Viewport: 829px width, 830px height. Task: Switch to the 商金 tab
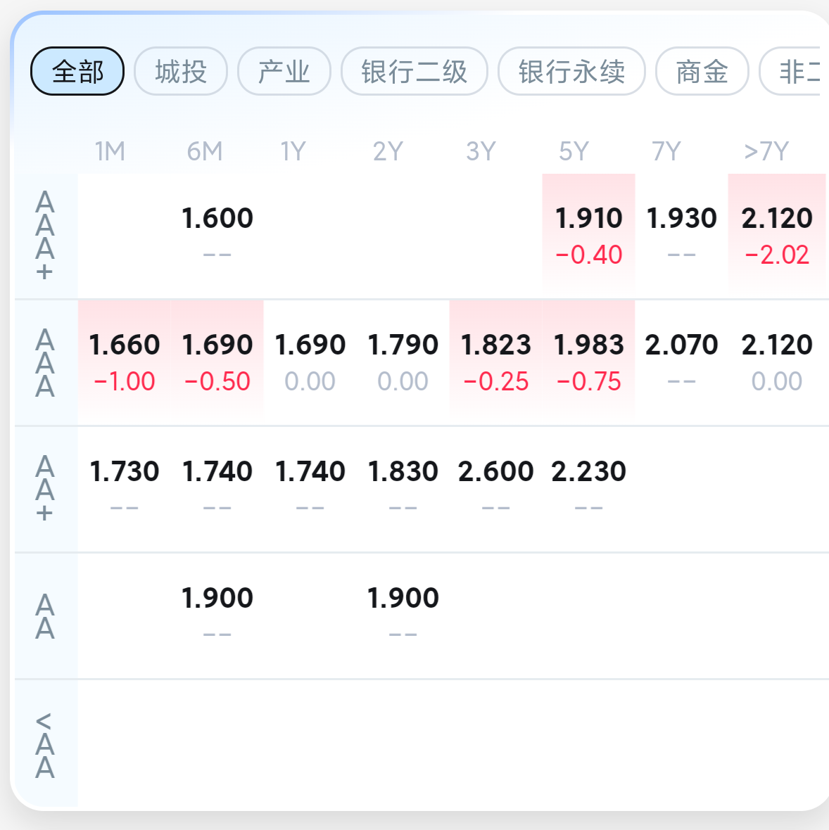coord(702,72)
